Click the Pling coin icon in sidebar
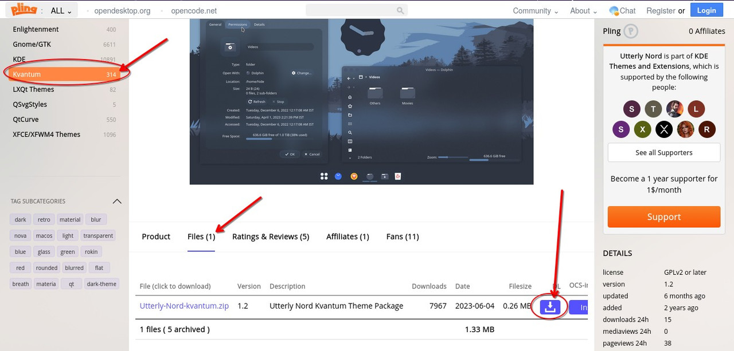Image resolution: width=734 pixels, height=351 pixels. (x=631, y=31)
